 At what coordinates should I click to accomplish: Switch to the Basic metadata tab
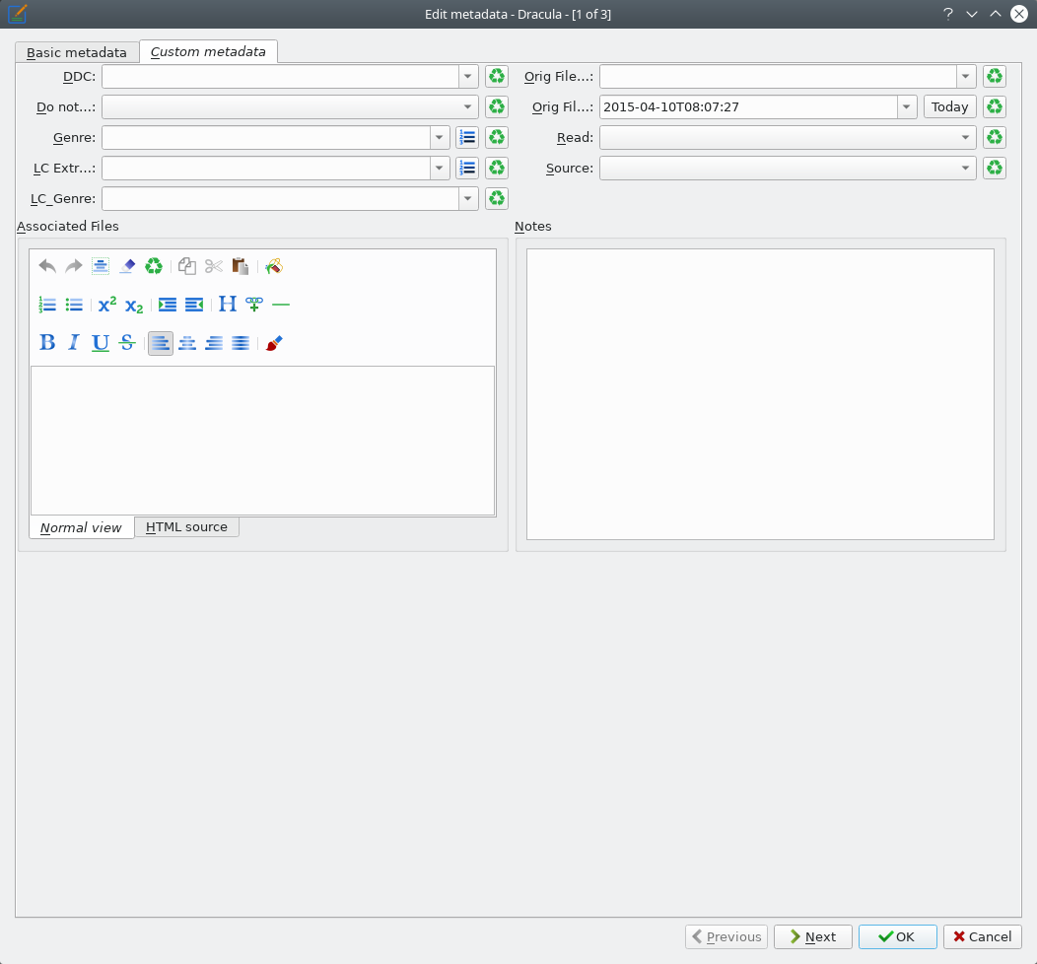pos(77,52)
